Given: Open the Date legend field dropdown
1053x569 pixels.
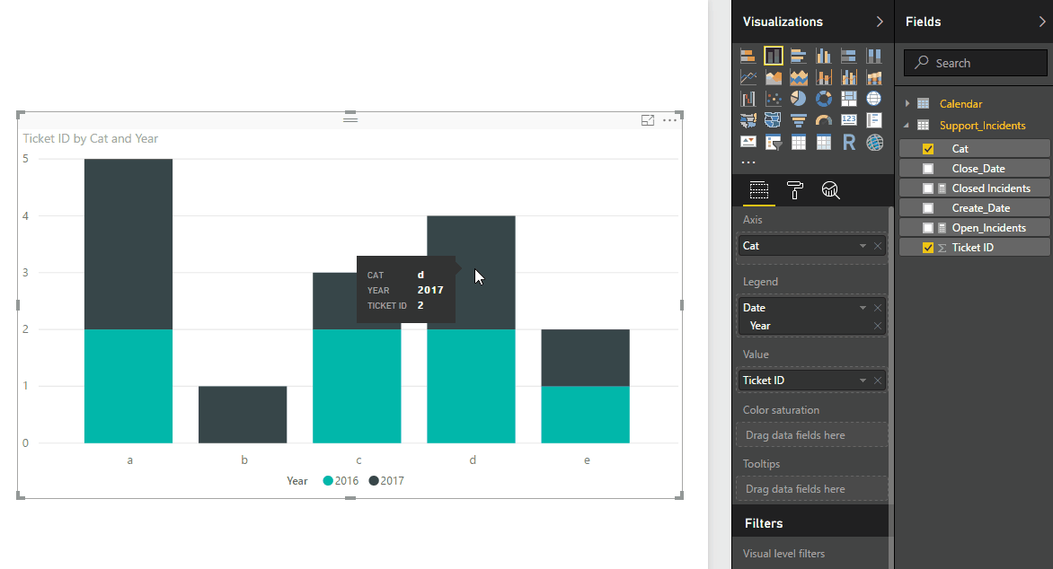Looking at the screenshot, I should 863,308.
